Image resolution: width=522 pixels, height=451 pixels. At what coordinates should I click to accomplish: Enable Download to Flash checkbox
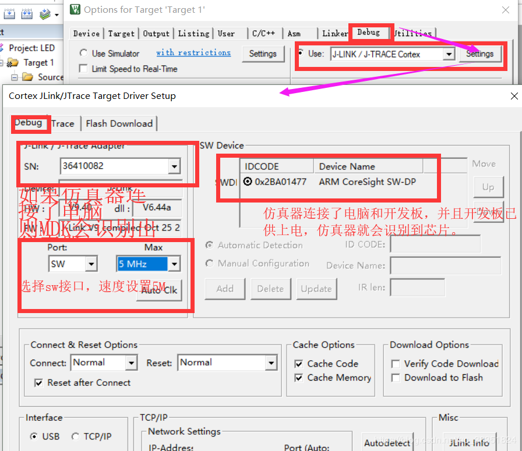(396, 378)
